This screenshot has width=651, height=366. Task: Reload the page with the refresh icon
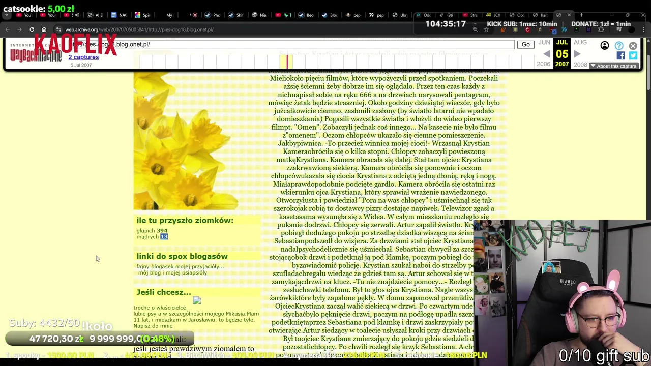[32, 29]
